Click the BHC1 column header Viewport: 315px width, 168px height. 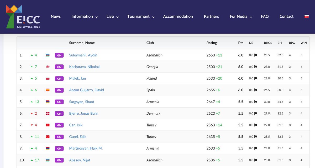(x=268, y=43)
